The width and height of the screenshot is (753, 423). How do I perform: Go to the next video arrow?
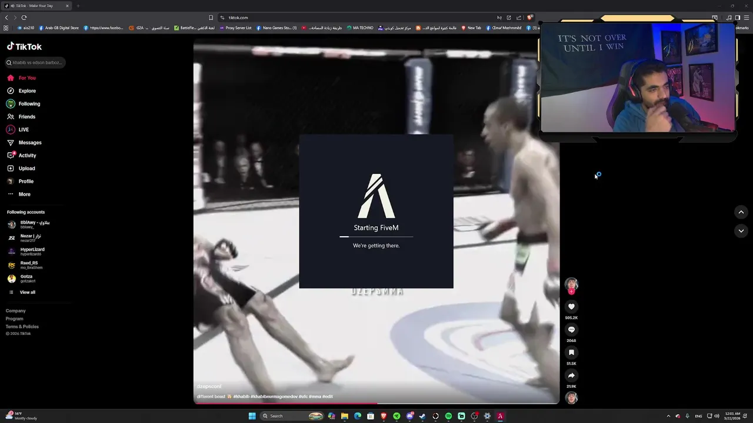[741, 231]
